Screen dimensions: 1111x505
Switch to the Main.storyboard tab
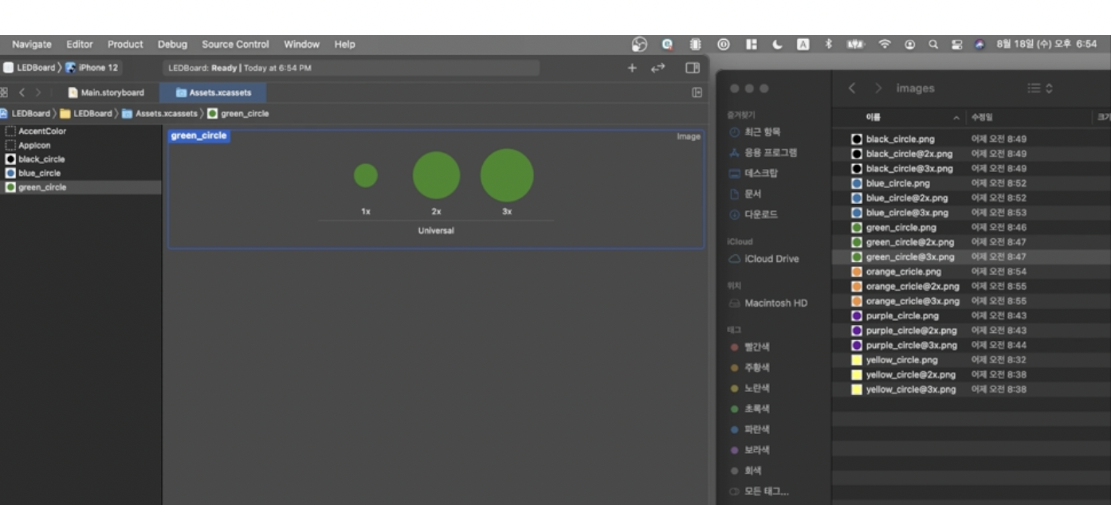(106, 92)
